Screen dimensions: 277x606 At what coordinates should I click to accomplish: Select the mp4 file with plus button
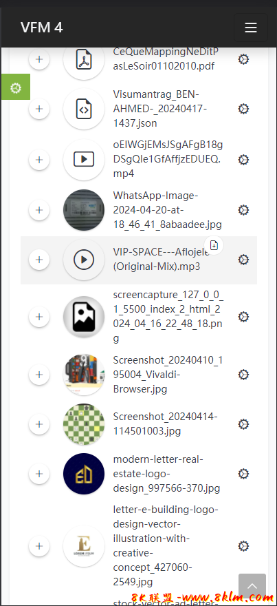point(39,159)
